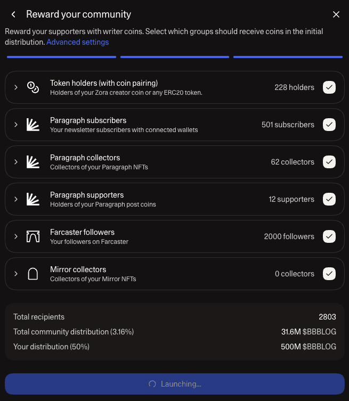This screenshot has height=401, width=349.
Task: Click the Paragraph supporters title text
Action: 87,195
